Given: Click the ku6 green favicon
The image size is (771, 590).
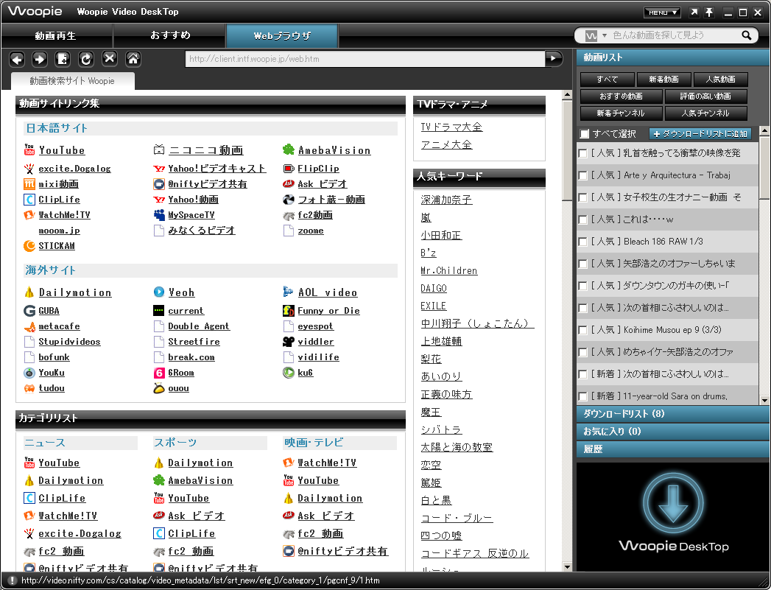Looking at the screenshot, I should coord(289,373).
